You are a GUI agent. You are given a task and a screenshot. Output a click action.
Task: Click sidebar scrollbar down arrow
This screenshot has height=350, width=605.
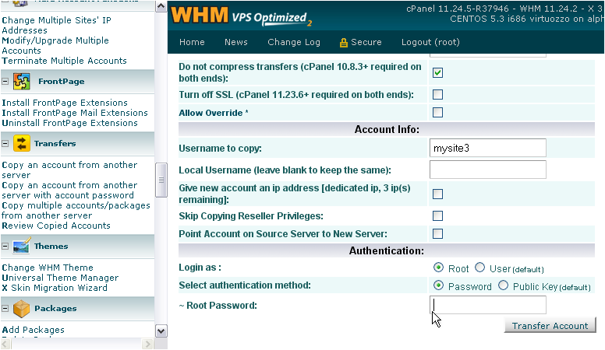pos(161,331)
